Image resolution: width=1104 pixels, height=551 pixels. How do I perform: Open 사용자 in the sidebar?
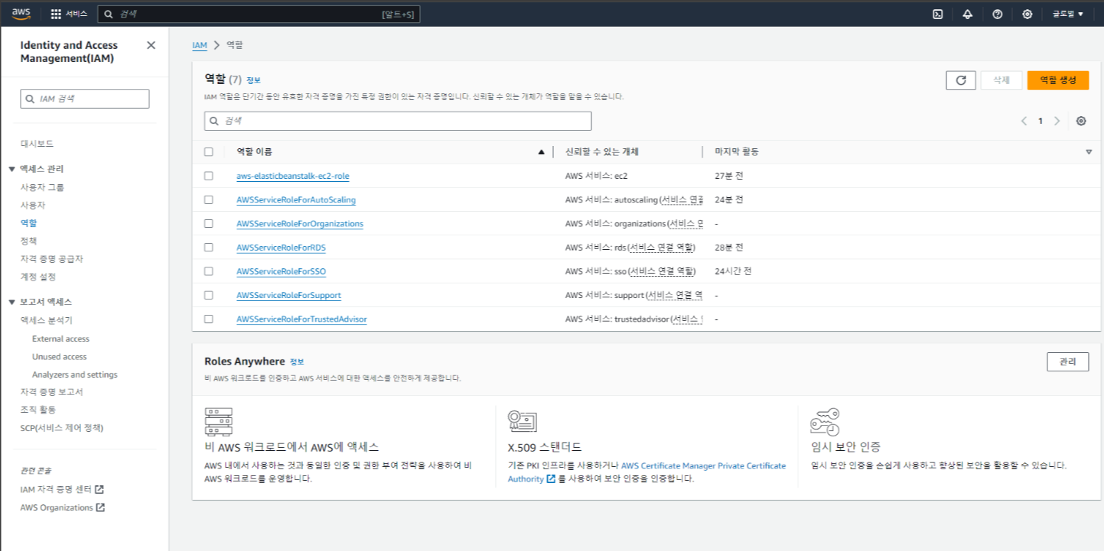[x=33, y=206]
